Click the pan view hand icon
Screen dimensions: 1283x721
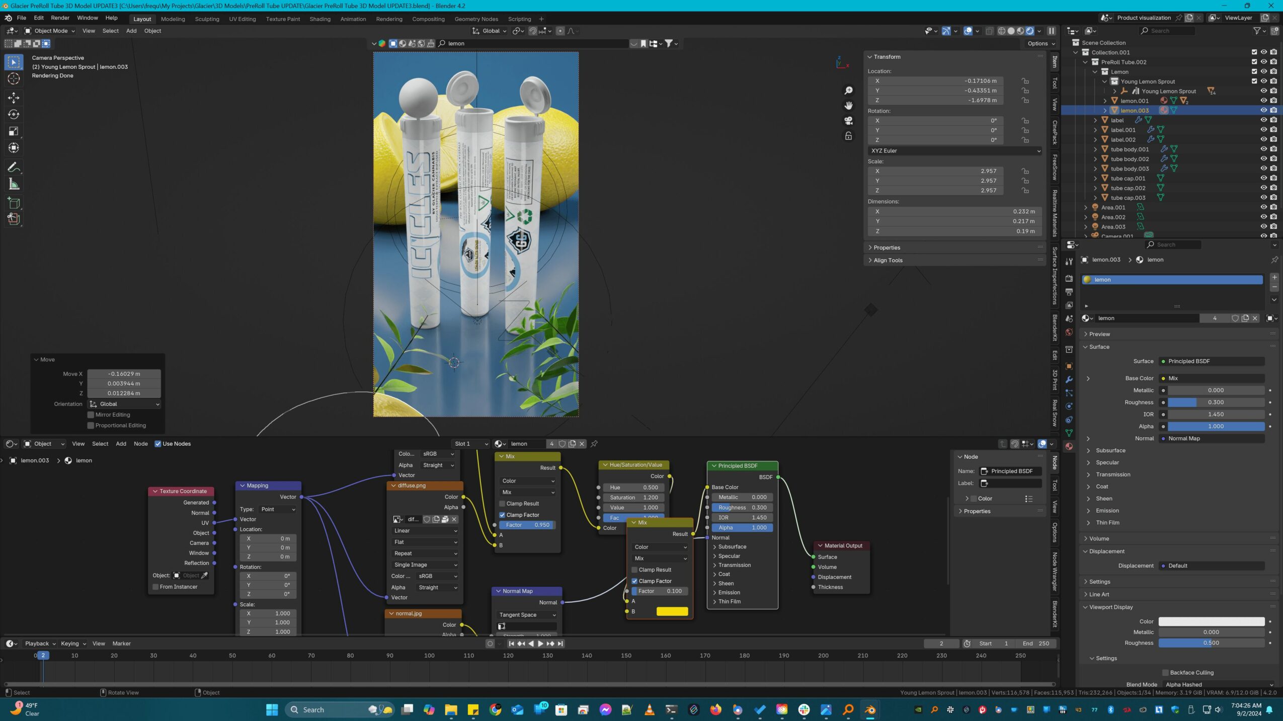[848, 106]
